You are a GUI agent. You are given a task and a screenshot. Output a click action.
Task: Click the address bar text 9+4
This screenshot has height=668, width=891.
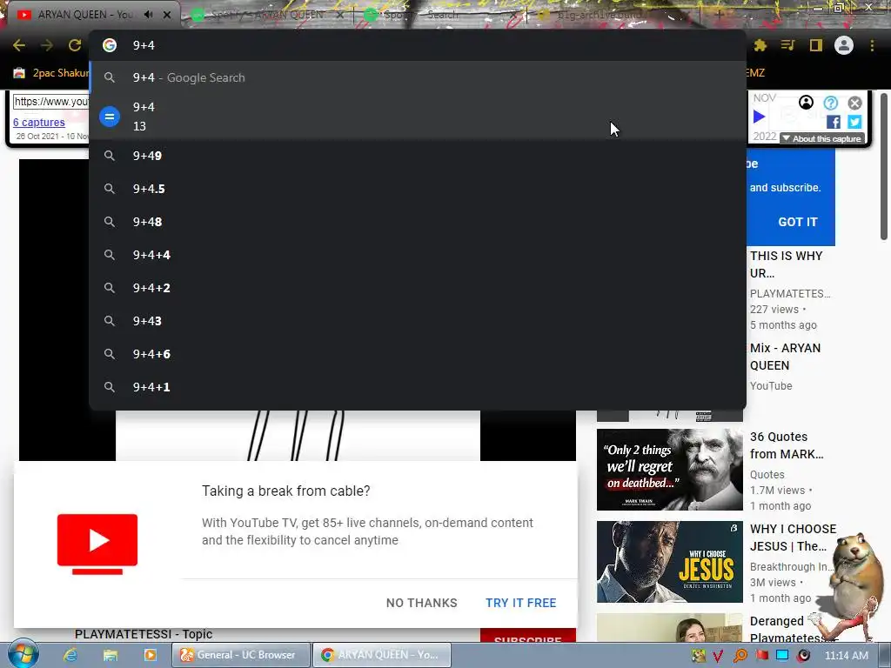point(144,45)
